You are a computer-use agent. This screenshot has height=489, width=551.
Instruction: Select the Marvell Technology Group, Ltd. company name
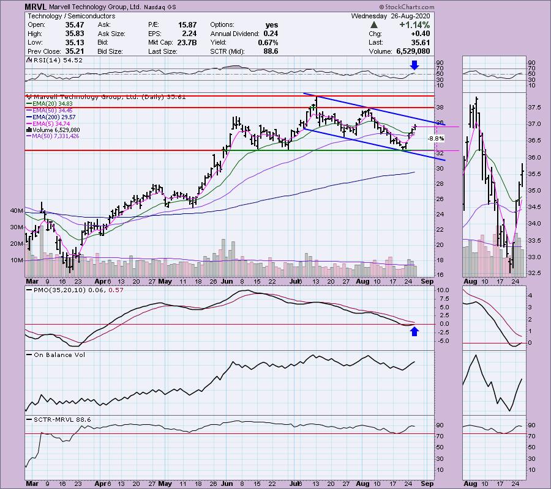(95, 7)
